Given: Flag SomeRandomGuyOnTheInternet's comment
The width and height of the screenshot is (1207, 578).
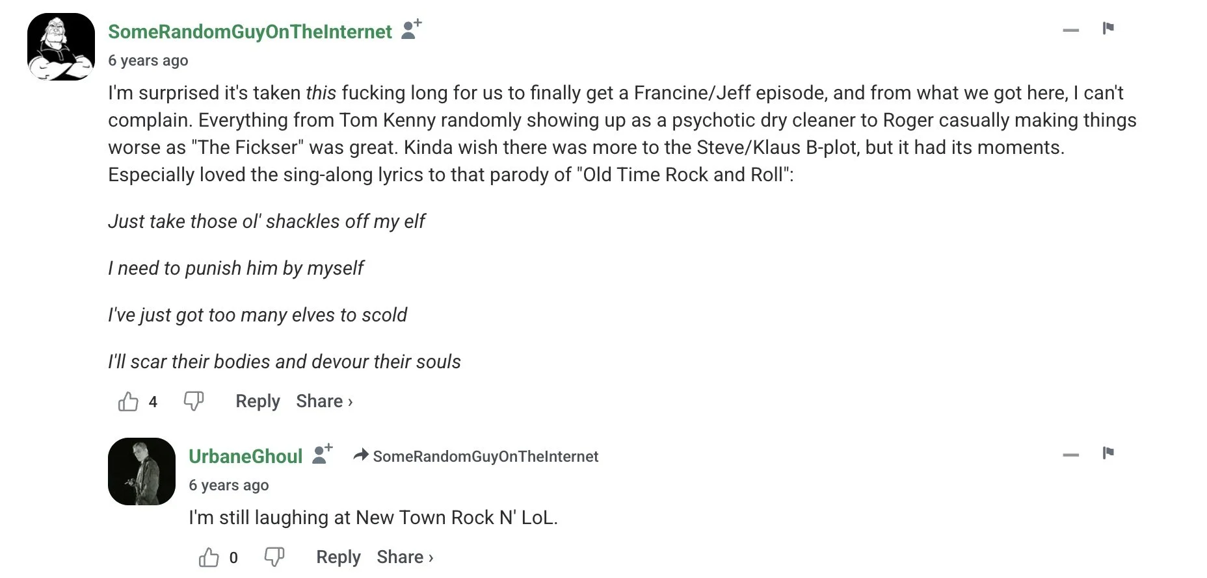Looking at the screenshot, I should tap(1108, 29).
